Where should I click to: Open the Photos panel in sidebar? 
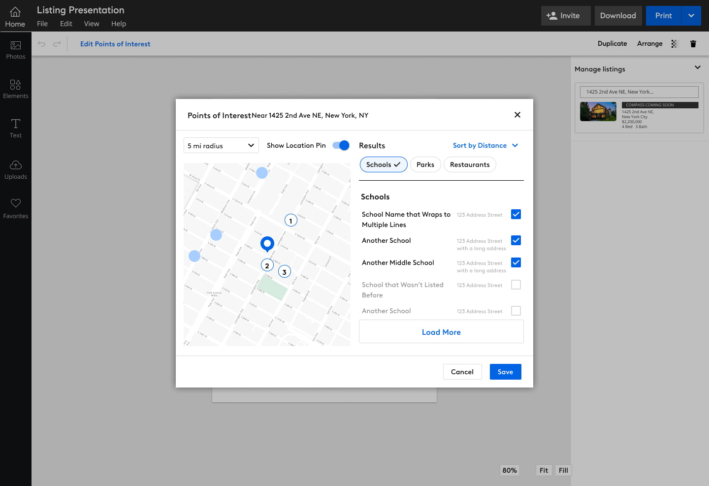coord(16,50)
